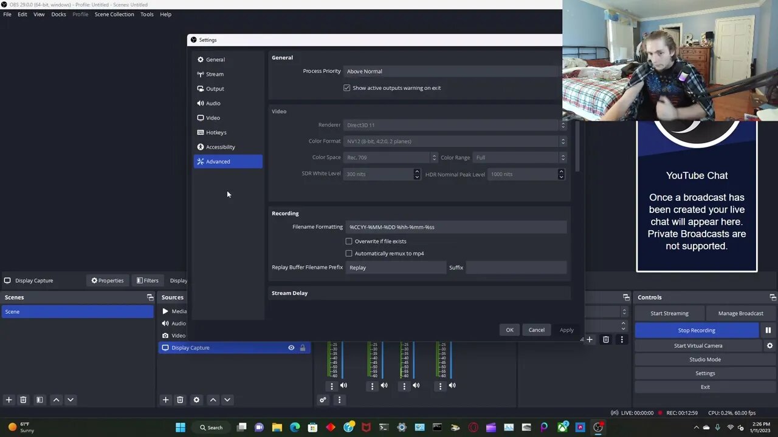The image size is (778, 437).
Task: Click Start Streaming button
Action: pyautogui.click(x=670, y=313)
